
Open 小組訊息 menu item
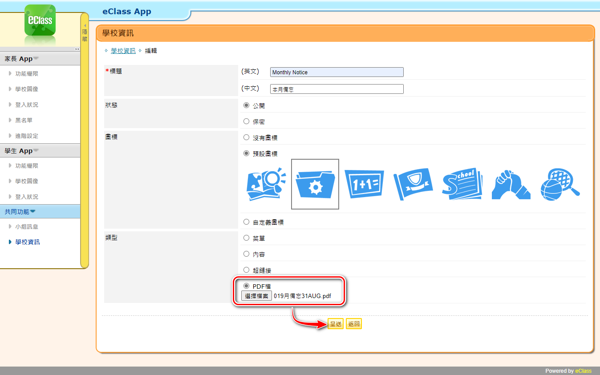coord(27,227)
